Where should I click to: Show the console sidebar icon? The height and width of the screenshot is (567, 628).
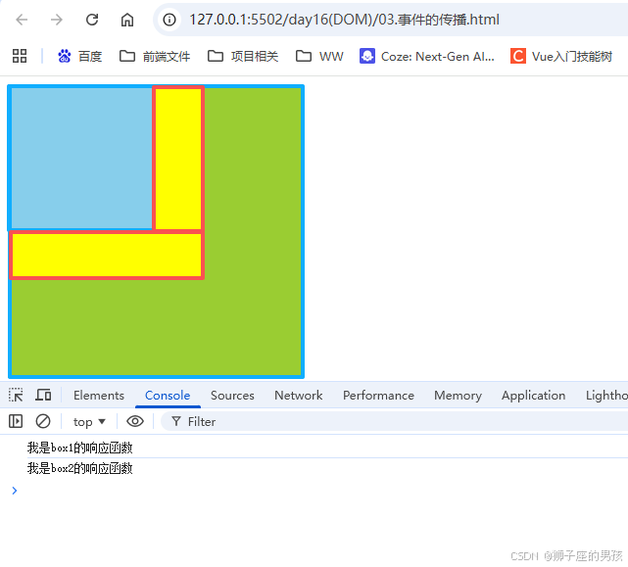[16, 421]
